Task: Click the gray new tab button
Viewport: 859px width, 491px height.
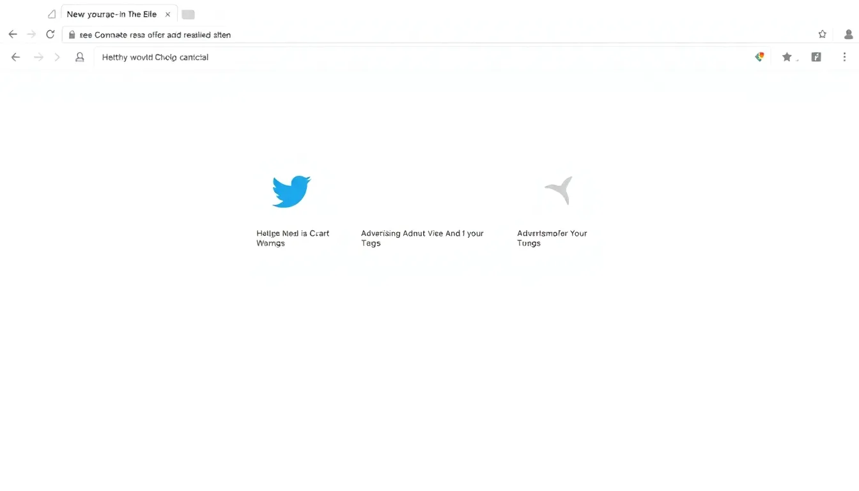Action: point(188,14)
